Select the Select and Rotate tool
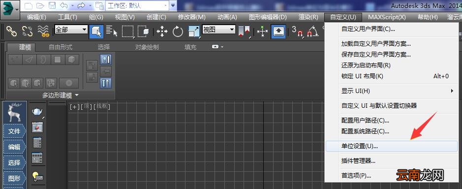This screenshot has height=189, width=462. pyautogui.click(x=178, y=31)
